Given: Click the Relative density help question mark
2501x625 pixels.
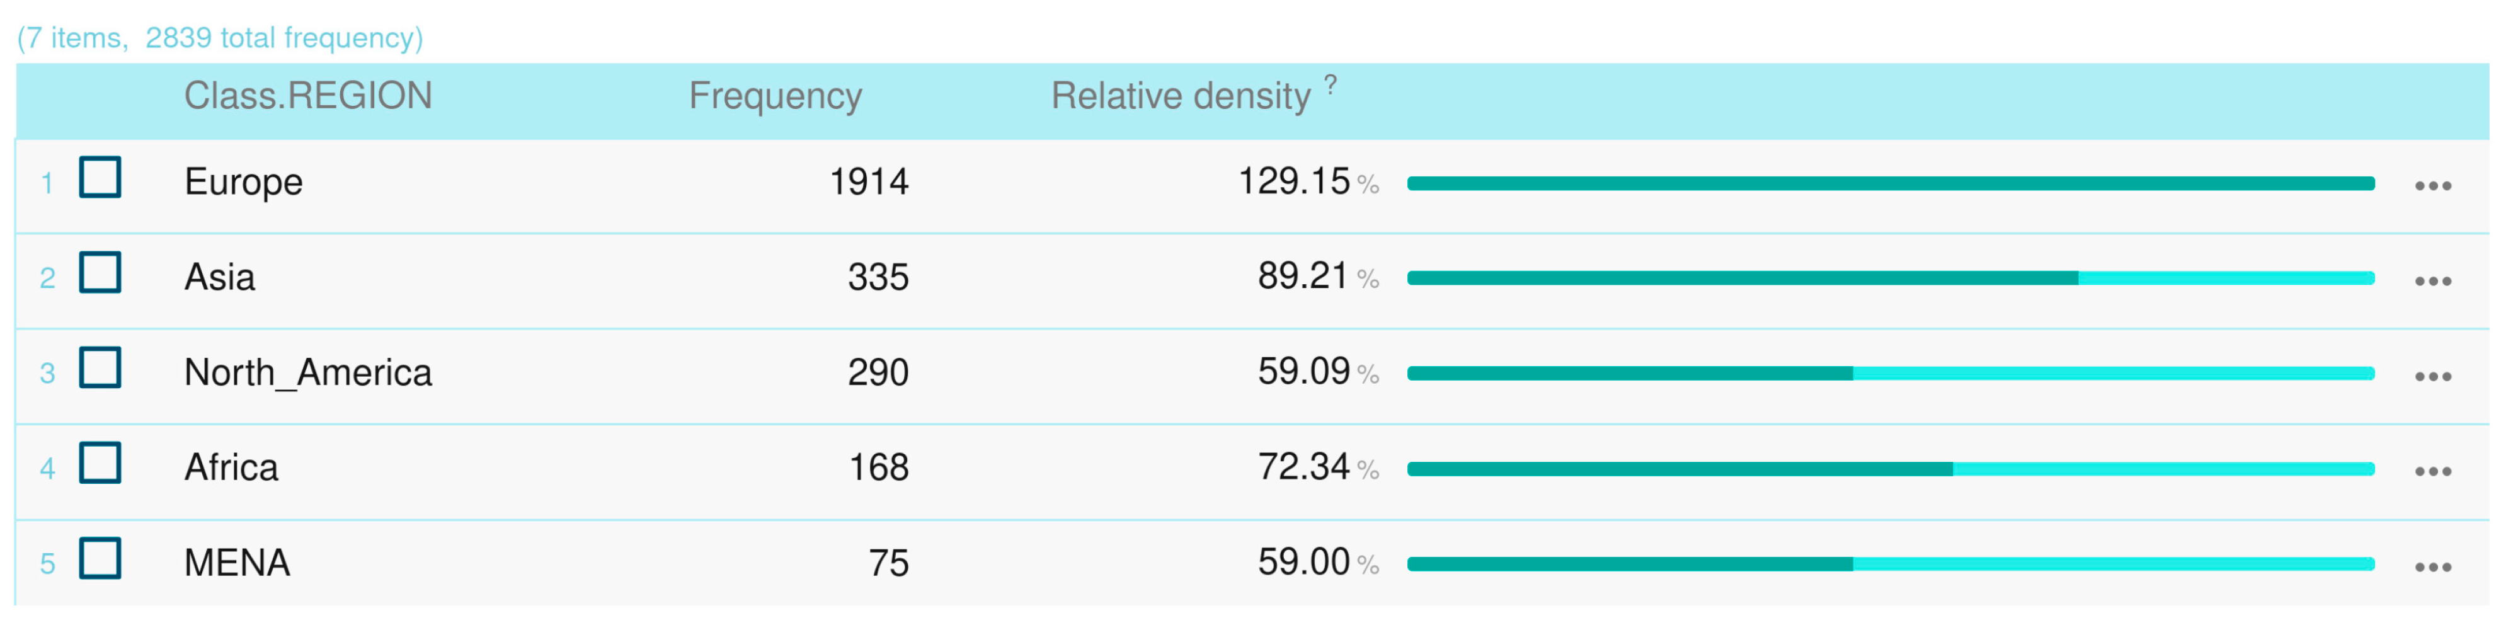Looking at the screenshot, I should pos(1330,86).
